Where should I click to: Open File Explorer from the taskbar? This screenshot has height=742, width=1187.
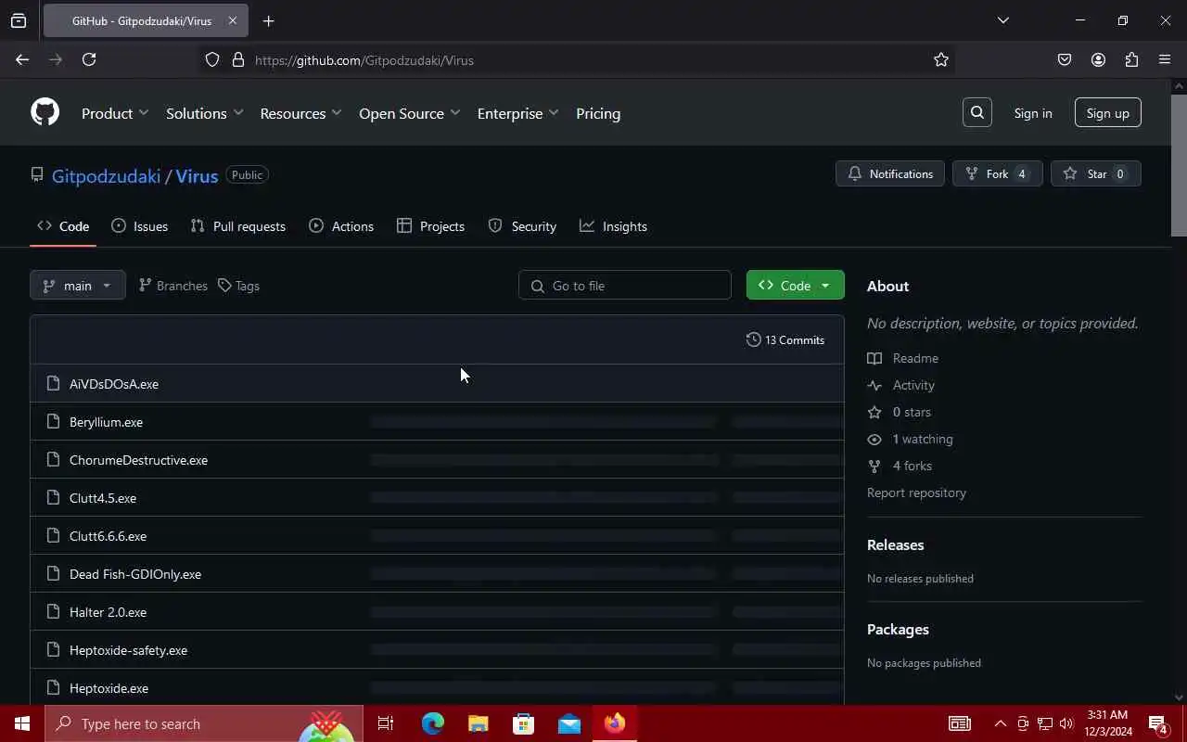[478, 723]
